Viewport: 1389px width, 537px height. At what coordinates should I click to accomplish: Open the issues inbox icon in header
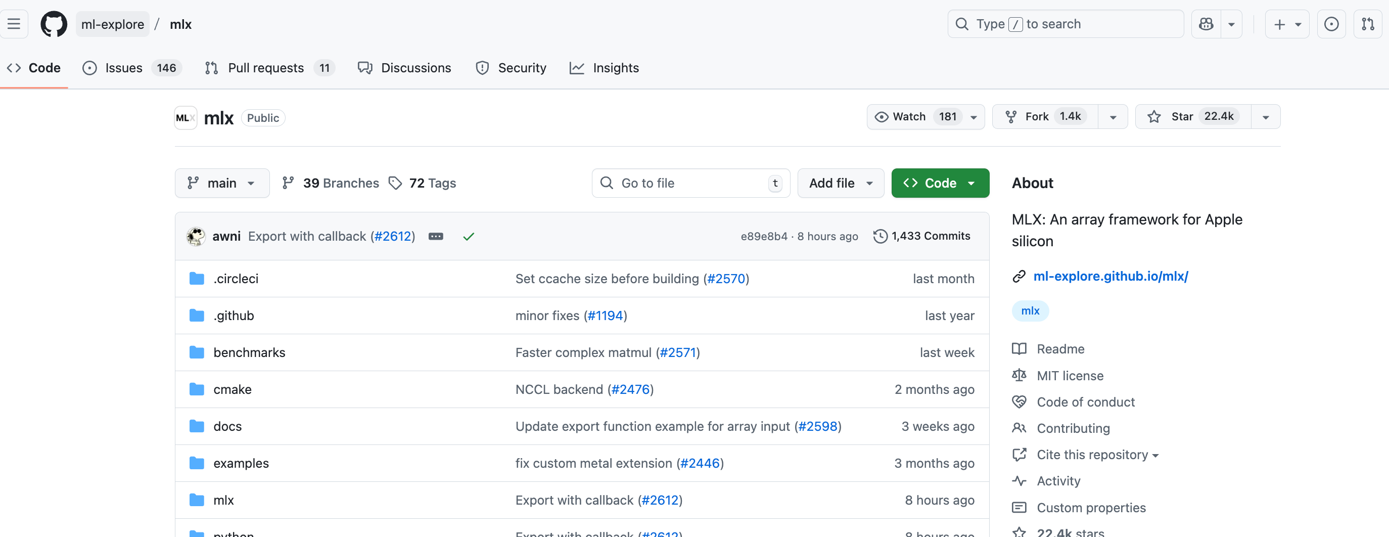coord(1331,24)
